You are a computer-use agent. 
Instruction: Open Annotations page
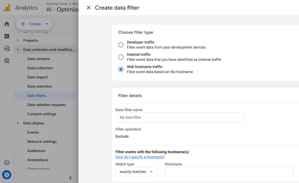pyautogui.click(x=37, y=160)
